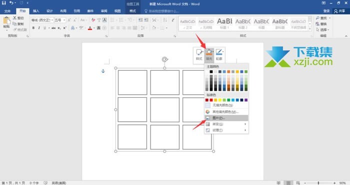Viewport: 350px width, 185px height.
Task: Toggle Underline formatting
Action: pos(44,28)
